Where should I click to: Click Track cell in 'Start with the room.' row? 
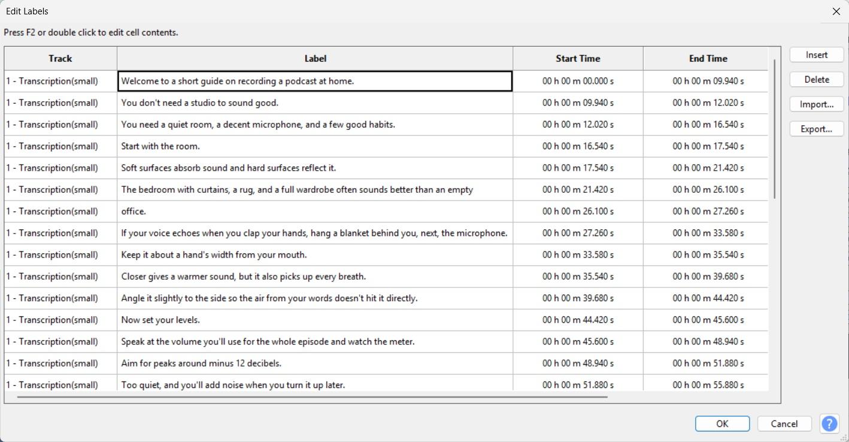click(60, 146)
